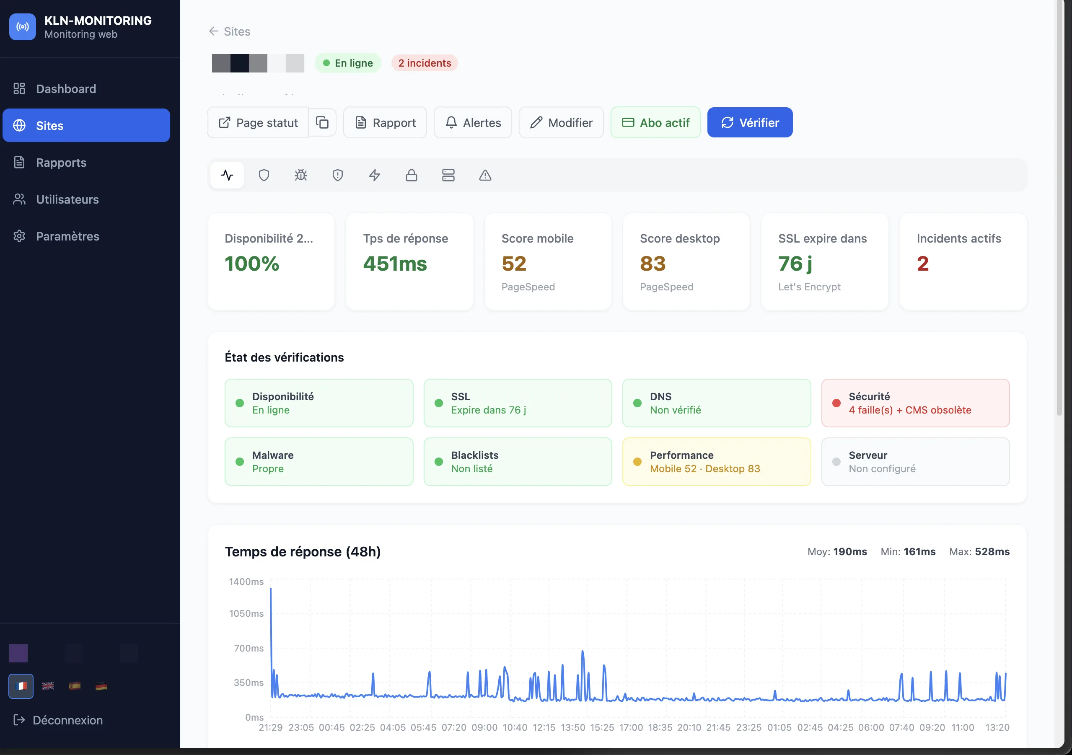Click the Sites breadcrumb link

pyautogui.click(x=237, y=31)
